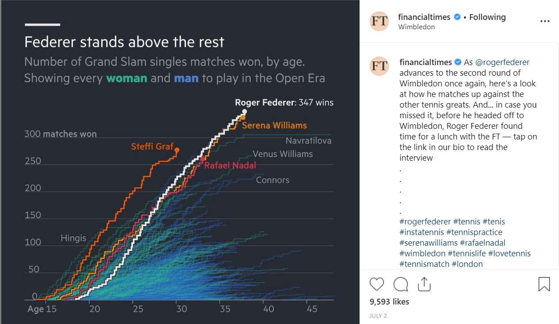Open the @rogerfederer mention link
The width and height of the screenshot is (559, 324).
pyautogui.click(x=502, y=62)
